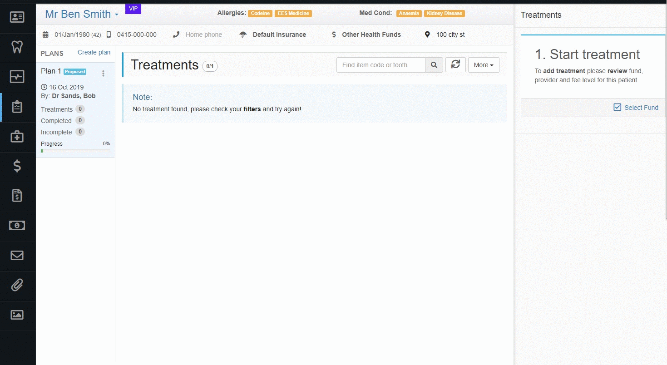Click the Find item code or tooth field
The height and width of the screenshot is (365, 667).
pyautogui.click(x=381, y=65)
